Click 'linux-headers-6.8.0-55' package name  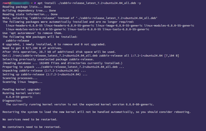coord(24,26)
